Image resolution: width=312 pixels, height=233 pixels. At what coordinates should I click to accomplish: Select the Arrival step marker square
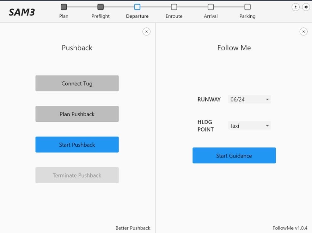pos(211,7)
